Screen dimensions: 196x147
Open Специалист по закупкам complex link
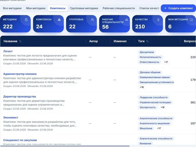pyautogui.click(x=20, y=140)
